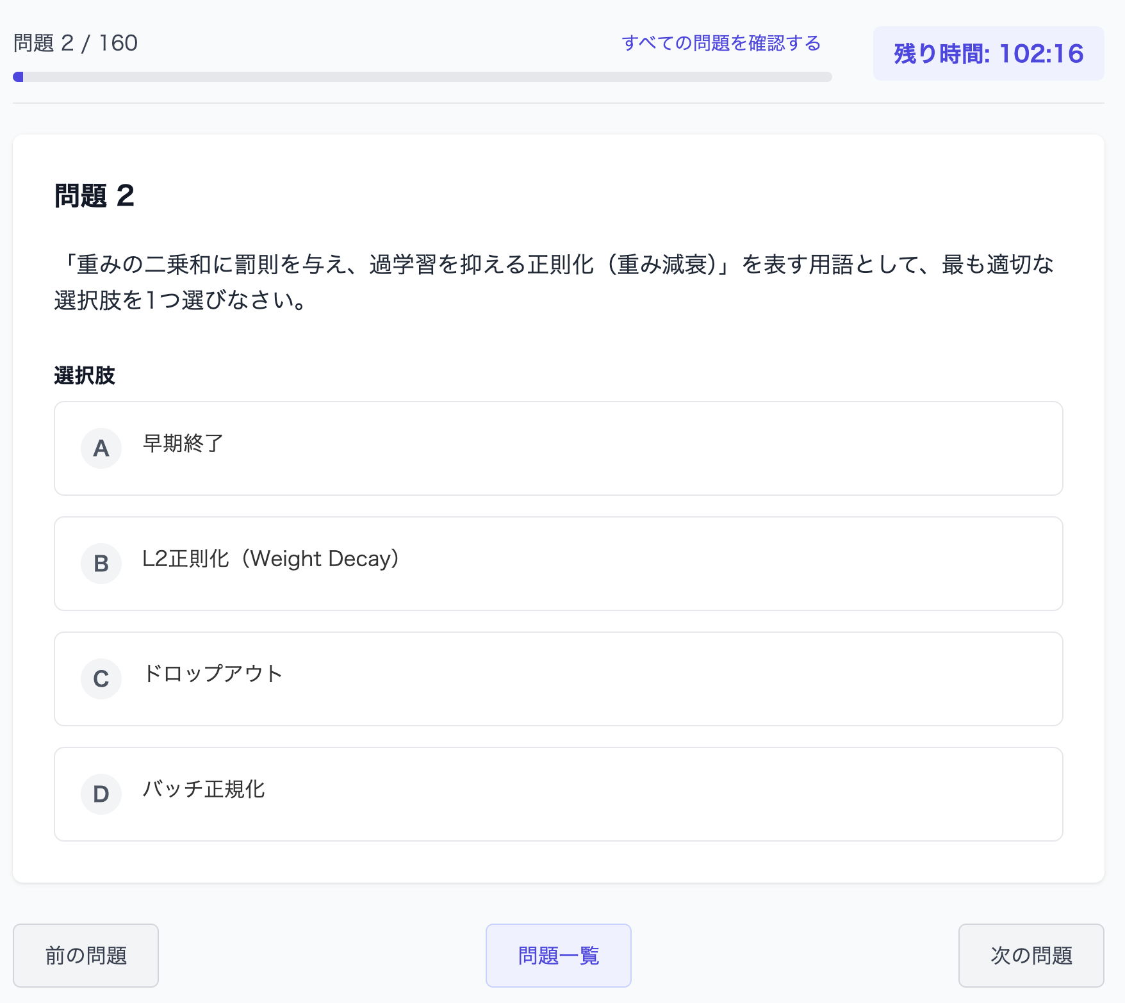Screen dimensions: 1125x1003
Task: Click the circular D badge
Action: (x=101, y=794)
